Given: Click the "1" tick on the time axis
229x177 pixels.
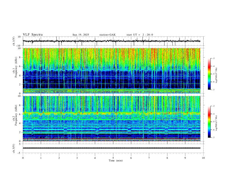Looking at the screenshot, I should (41, 158).
